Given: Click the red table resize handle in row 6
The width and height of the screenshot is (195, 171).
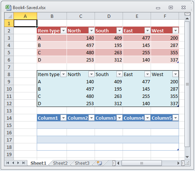Looking at the screenshot, I should [x=178, y=62].
